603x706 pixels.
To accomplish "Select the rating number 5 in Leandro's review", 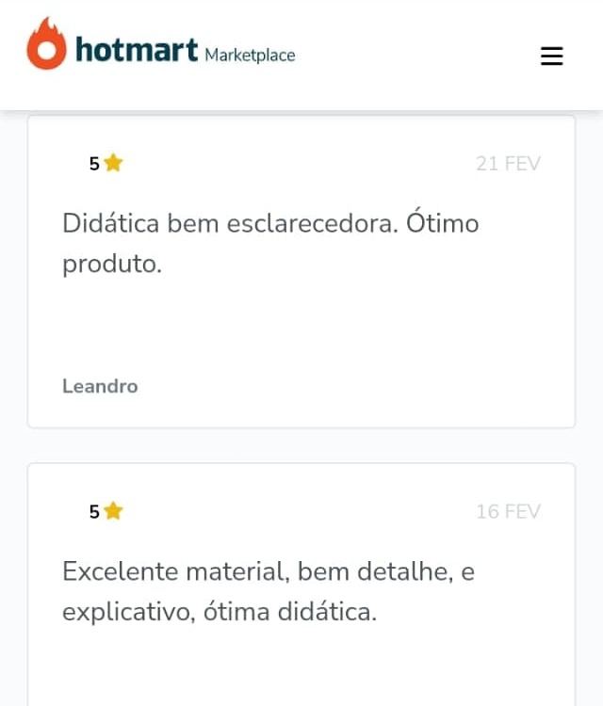I will point(94,164).
